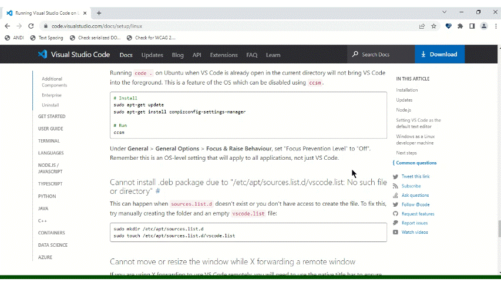The height and width of the screenshot is (282, 501).
Task: Click the Twitter icon beside Tweet this link
Action: (395, 176)
